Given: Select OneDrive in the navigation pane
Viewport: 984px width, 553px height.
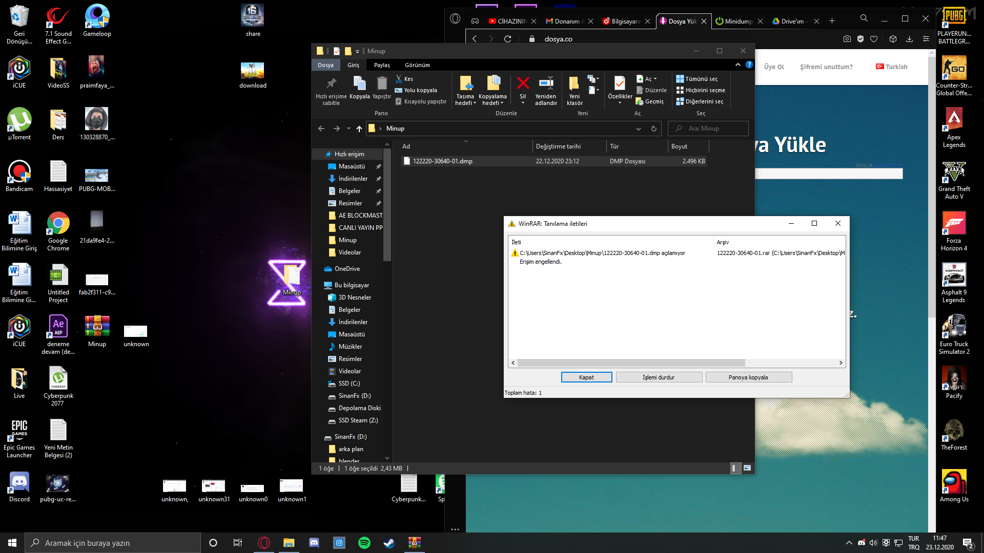Looking at the screenshot, I should pos(347,269).
